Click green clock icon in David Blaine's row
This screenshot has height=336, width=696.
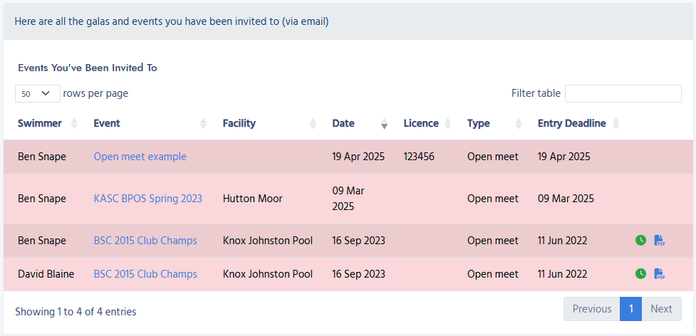640,274
